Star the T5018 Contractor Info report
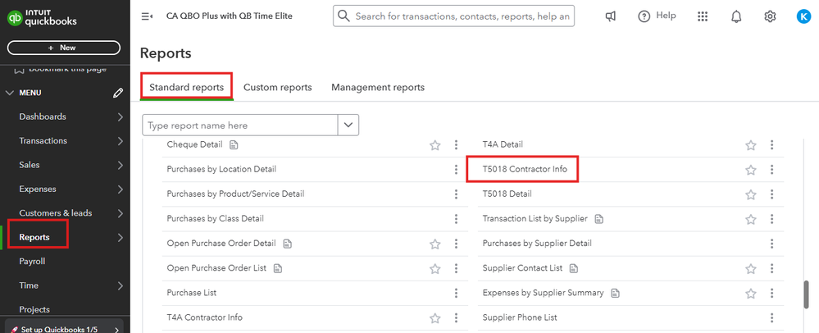Screen dimensions: 819x333 (750, 170)
